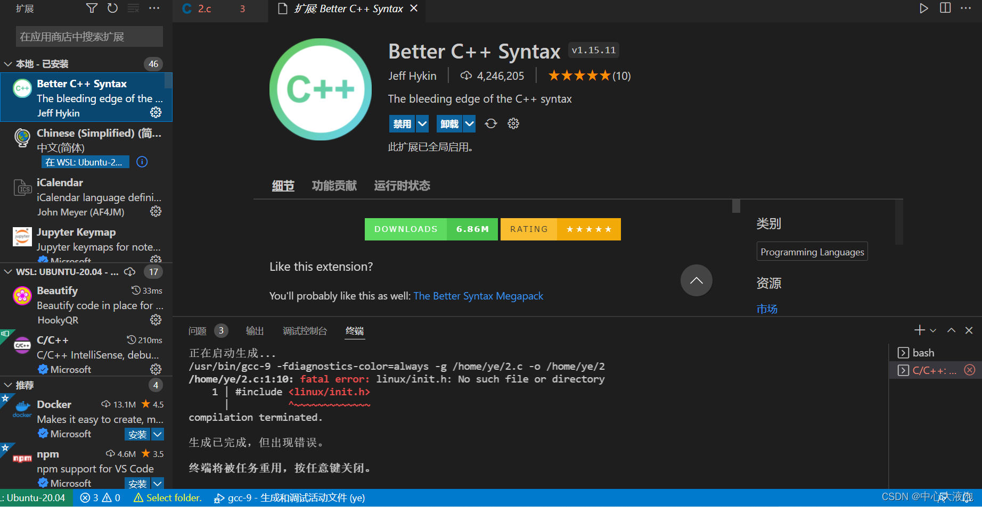Open editor more actions ellipsis

pyautogui.click(x=966, y=8)
